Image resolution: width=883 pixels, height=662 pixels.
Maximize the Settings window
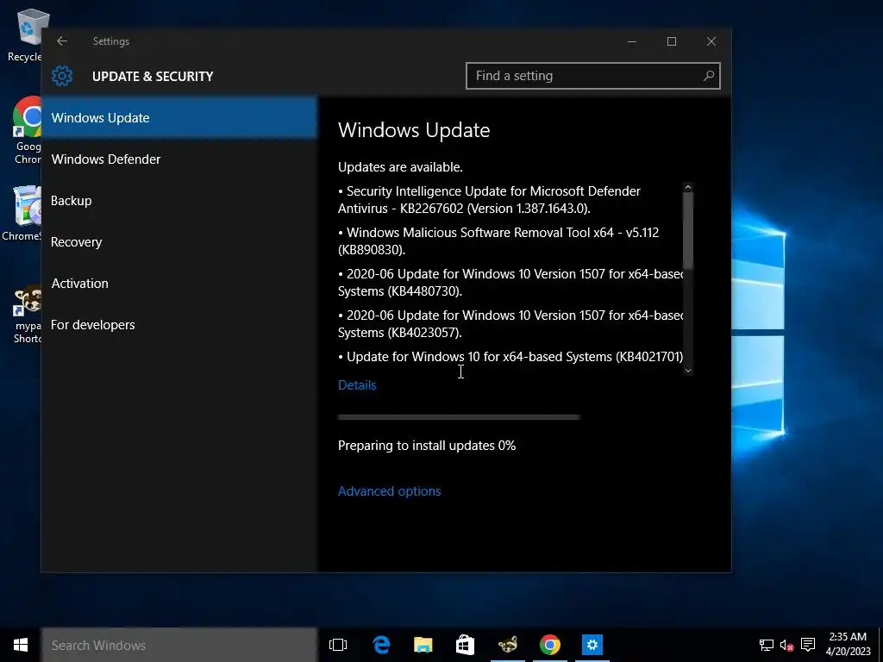(671, 41)
